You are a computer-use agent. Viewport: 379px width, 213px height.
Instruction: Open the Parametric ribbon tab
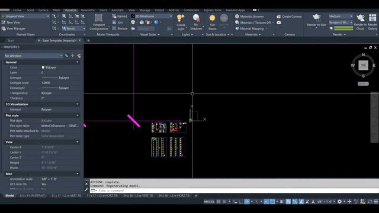[88, 10]
